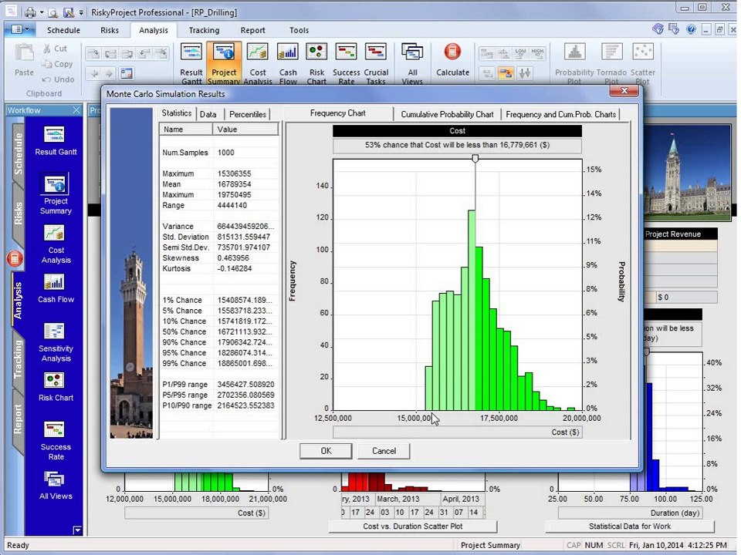741x555 pixels.
Task: Open Crucial Tasks ribbon view
Action: 376,63
